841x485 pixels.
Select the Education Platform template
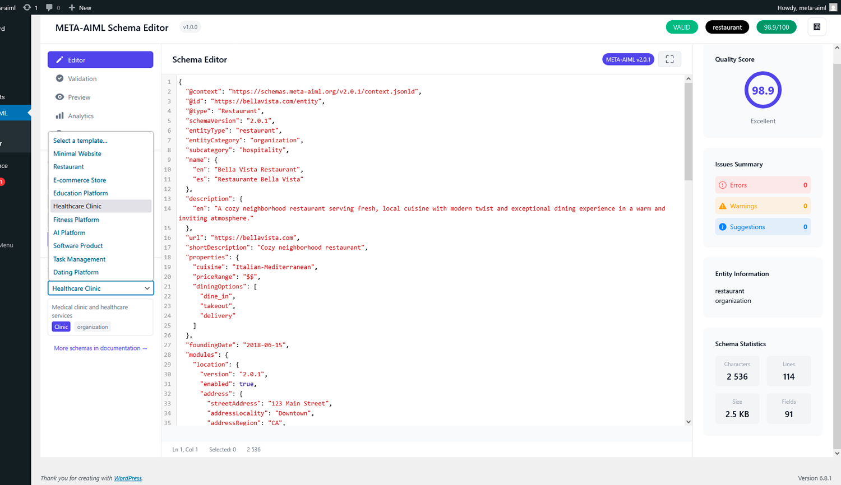click(101, 193)
